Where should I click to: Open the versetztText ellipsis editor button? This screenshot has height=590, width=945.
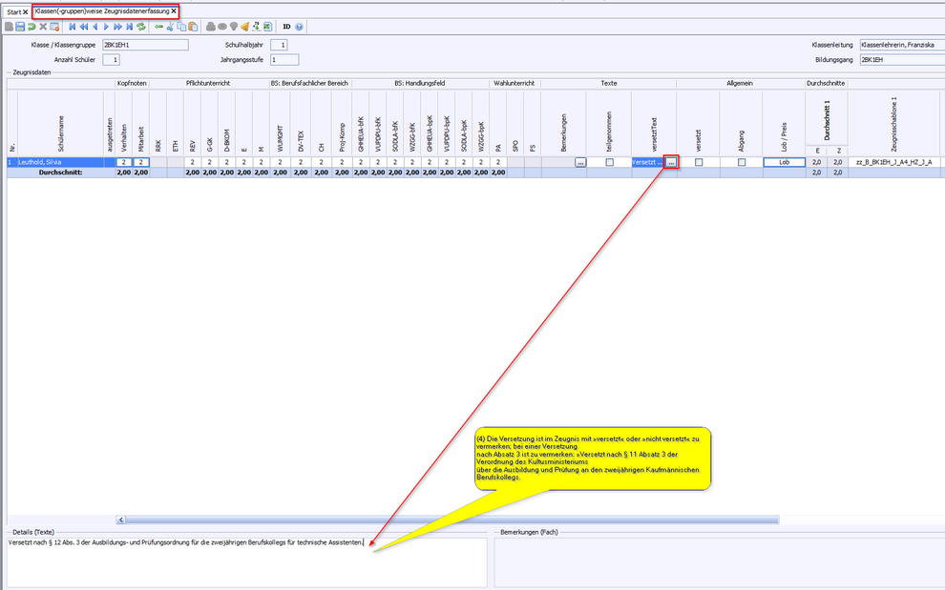[x=671, y=163]
